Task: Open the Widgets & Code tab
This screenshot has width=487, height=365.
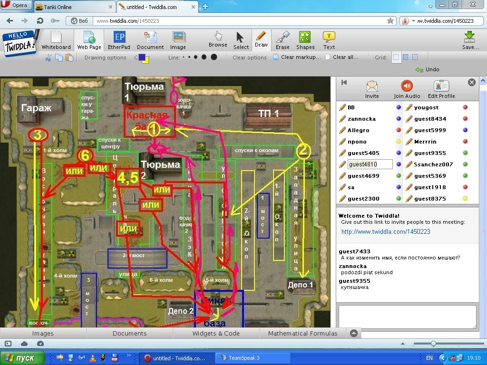Action: pyautogui.click(x=216, y=333)
